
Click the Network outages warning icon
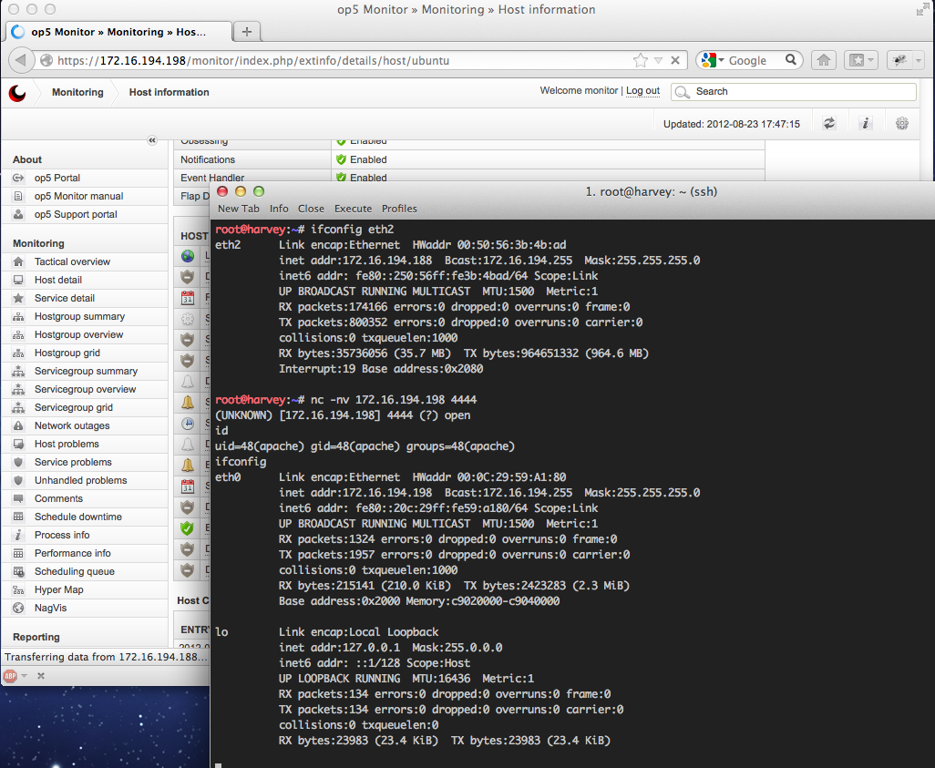click(18, 425)
